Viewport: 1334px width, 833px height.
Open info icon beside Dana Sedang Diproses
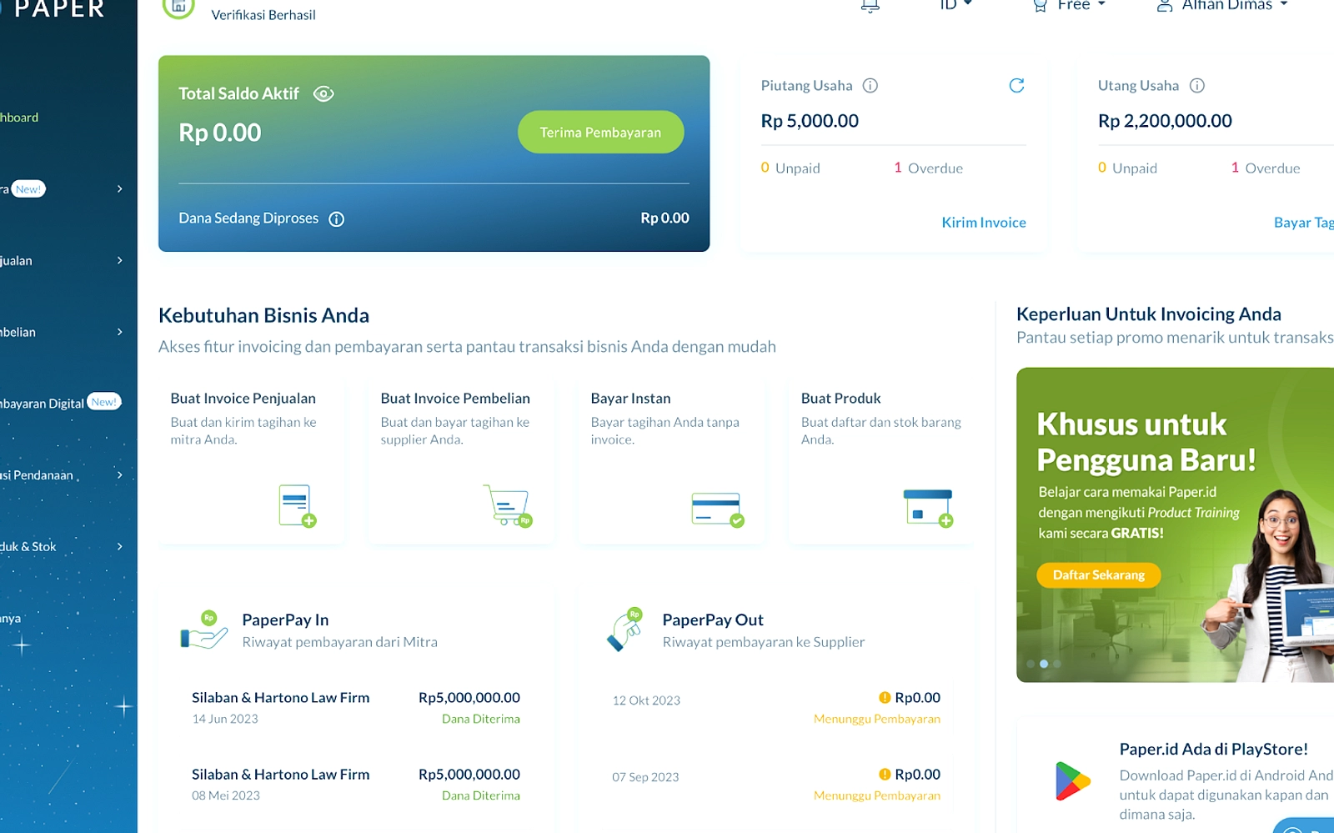tap(336, 219)
